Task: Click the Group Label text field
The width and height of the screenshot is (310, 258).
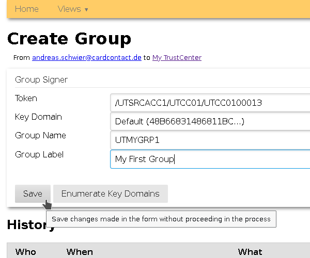Action: click(210, 159)
